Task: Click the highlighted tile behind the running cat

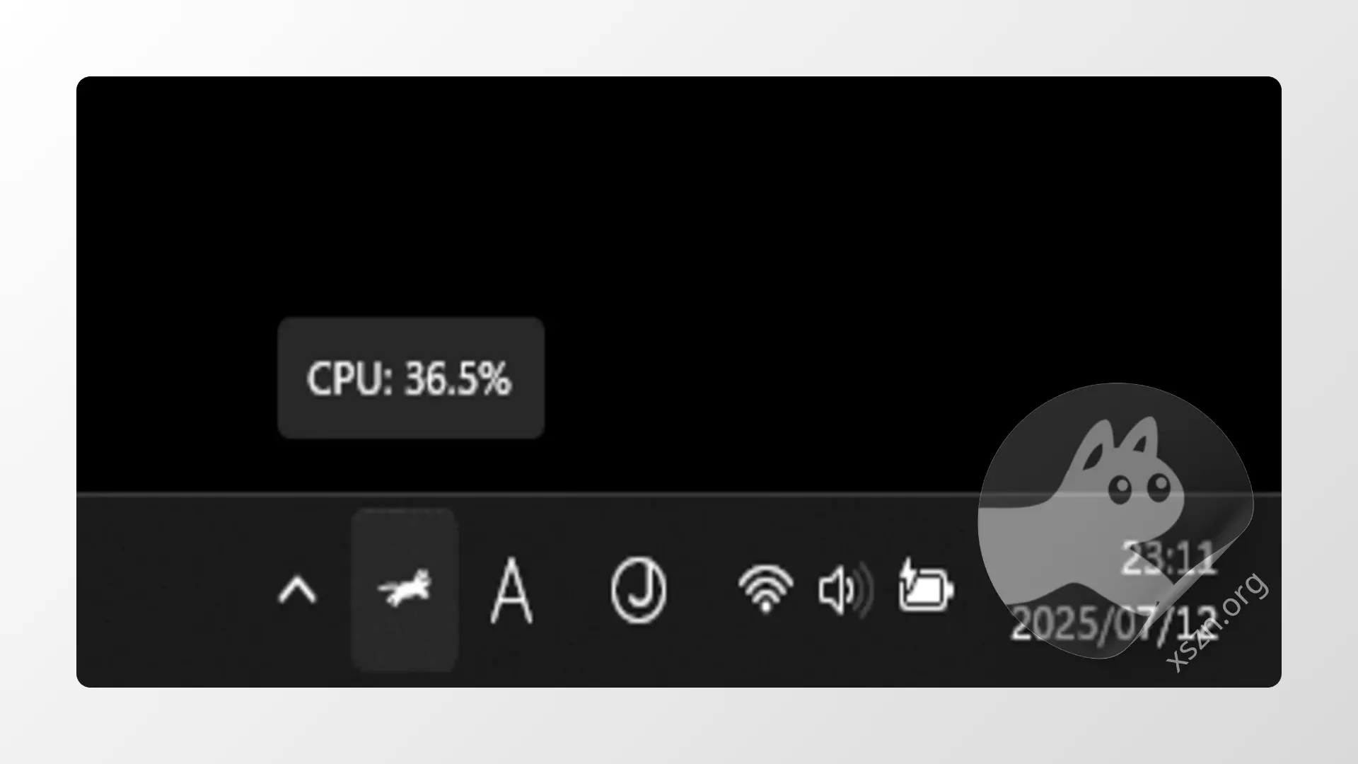Action: [x=405, y=590]
